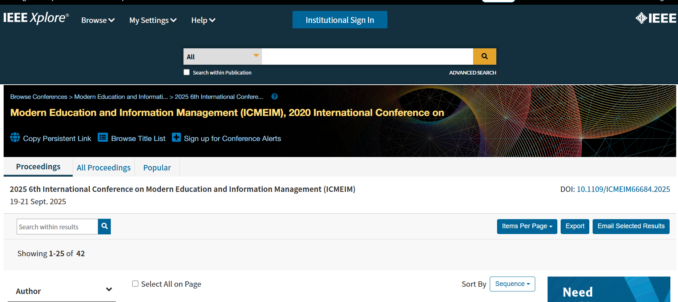Open the Sequence sort dropdown
This screenshot has height=302, width=678.
(x=512, y=284)
